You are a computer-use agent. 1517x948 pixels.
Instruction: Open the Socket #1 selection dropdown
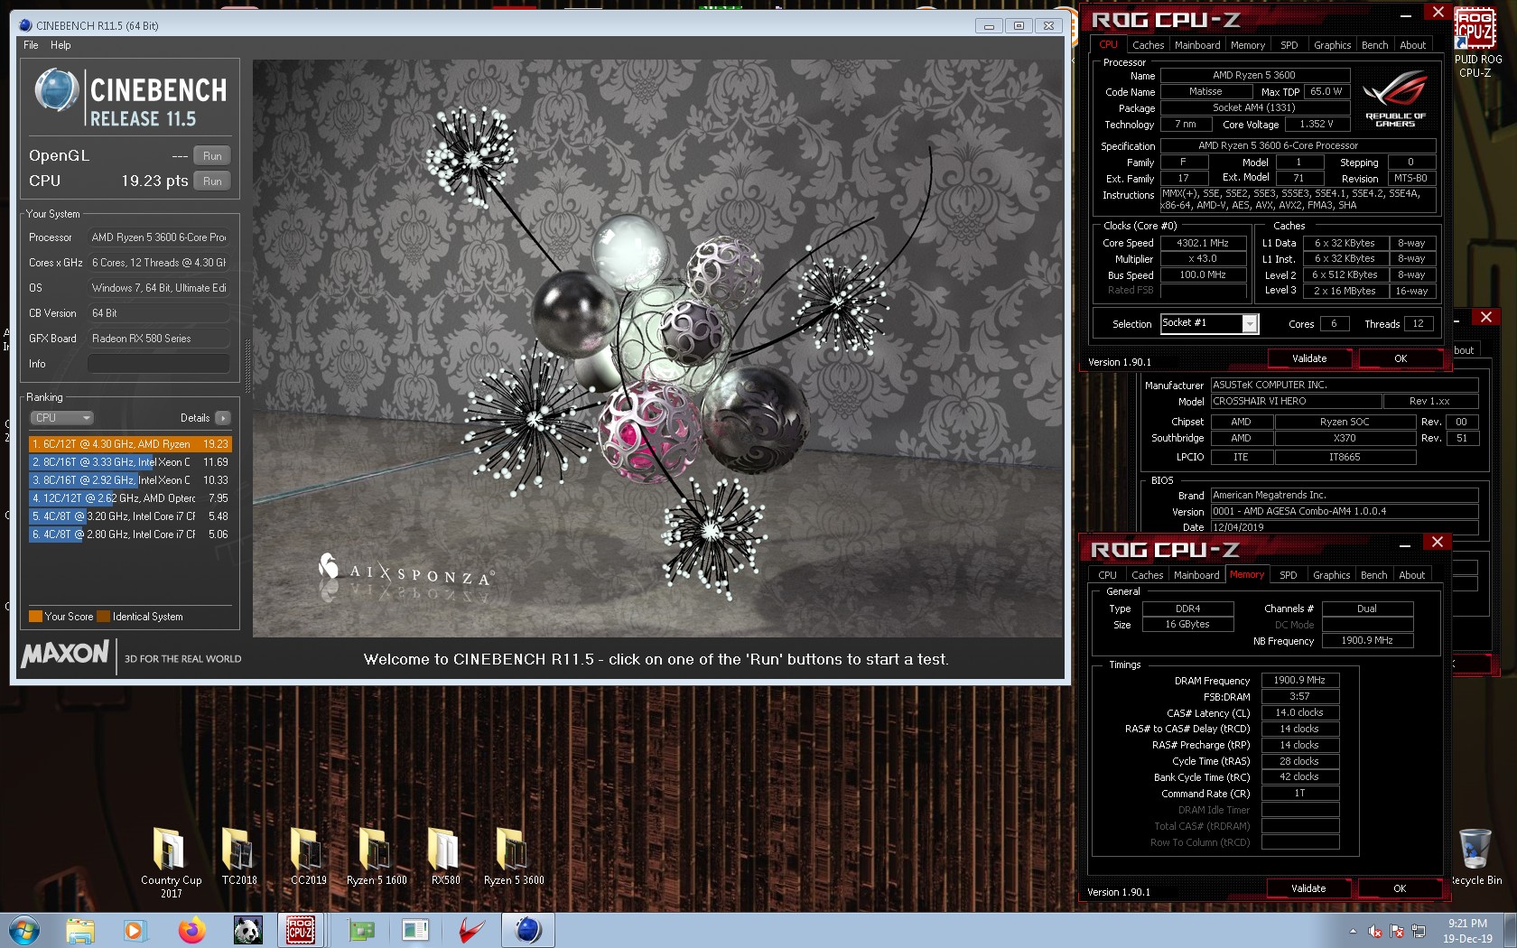point(1209,323)
